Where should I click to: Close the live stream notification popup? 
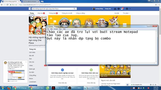(26, 62)
